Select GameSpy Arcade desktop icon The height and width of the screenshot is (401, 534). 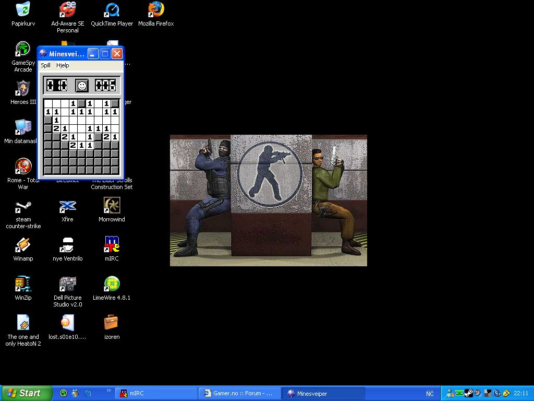[23, 56]
